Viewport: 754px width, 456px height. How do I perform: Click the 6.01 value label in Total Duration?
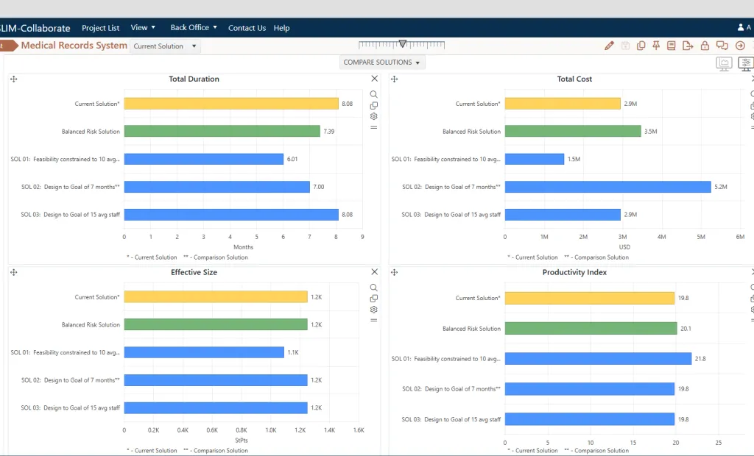tap(292, 159)
